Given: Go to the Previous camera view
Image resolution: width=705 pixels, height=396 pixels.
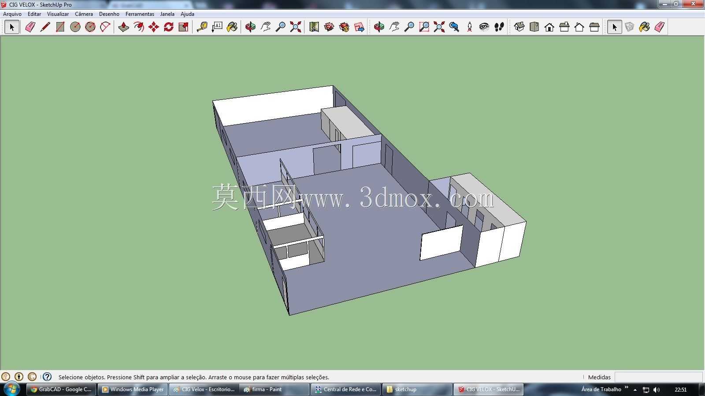Looking at the screenshot, I should pyautogui.click(x=454, y=27).
